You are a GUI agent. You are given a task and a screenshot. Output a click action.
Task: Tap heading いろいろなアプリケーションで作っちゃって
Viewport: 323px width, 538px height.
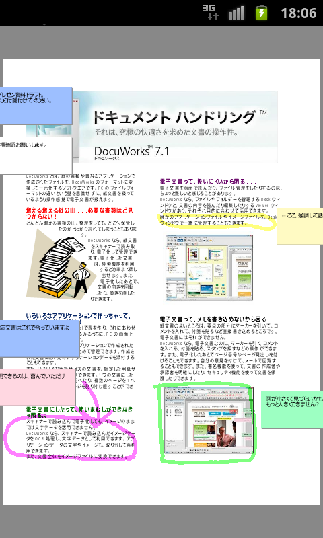pyautogui.click(x=78, y=316)
